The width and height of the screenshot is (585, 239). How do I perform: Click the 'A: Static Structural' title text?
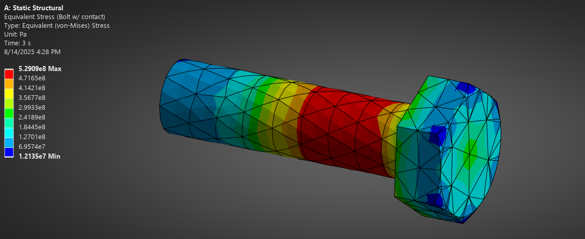(x=34, y=8)
